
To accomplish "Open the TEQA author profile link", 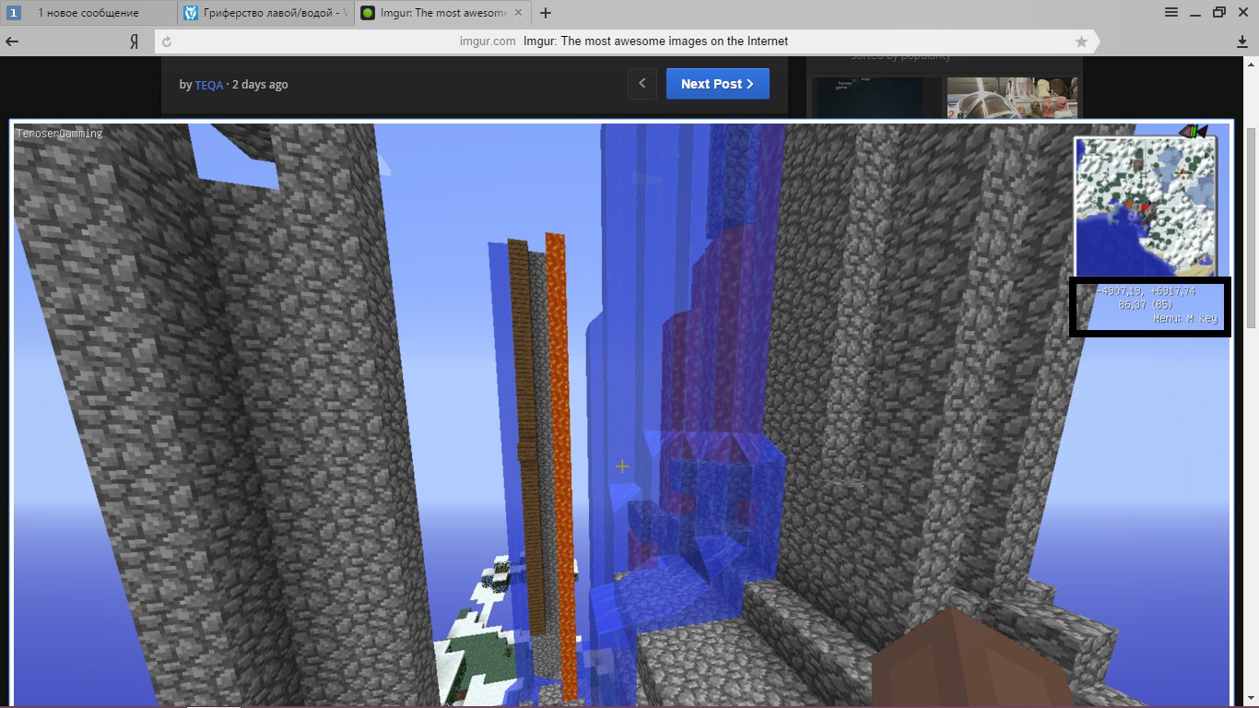I will pyautogui.click(x=208, y=84).
